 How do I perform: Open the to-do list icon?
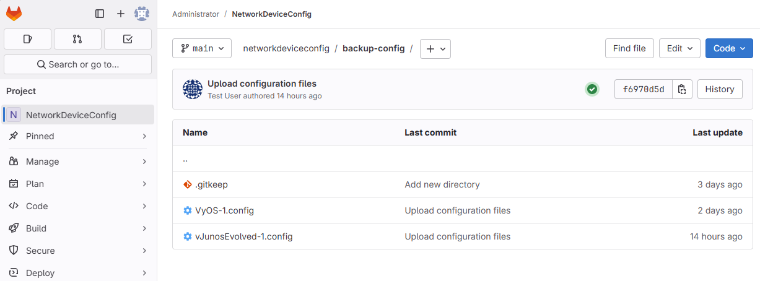tap(128, 39)
